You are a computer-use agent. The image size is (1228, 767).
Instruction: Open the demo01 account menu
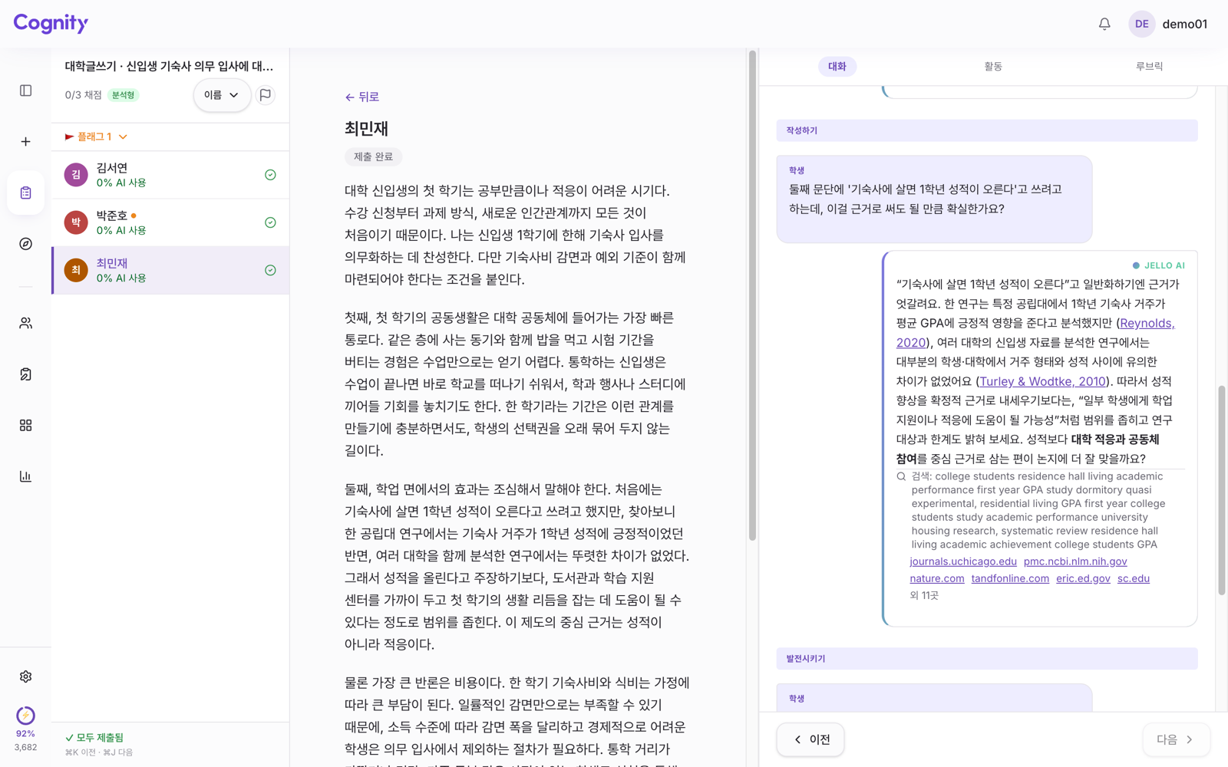point(1184,24)
